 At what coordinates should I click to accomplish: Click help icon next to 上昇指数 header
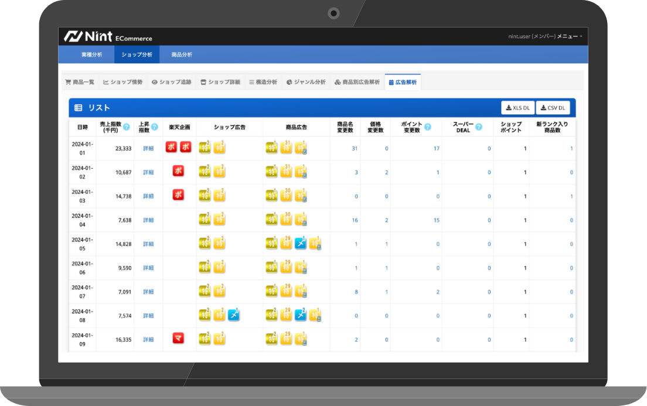click(x=155, y=127)
